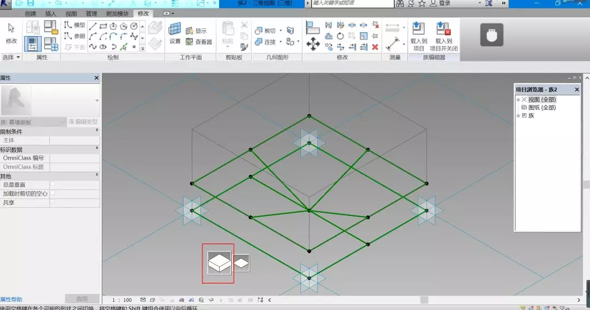This screenshot has height=310, width=590.
Task: Switch to the 创建 ribbon tab
Action: click(x=31, y=13)
